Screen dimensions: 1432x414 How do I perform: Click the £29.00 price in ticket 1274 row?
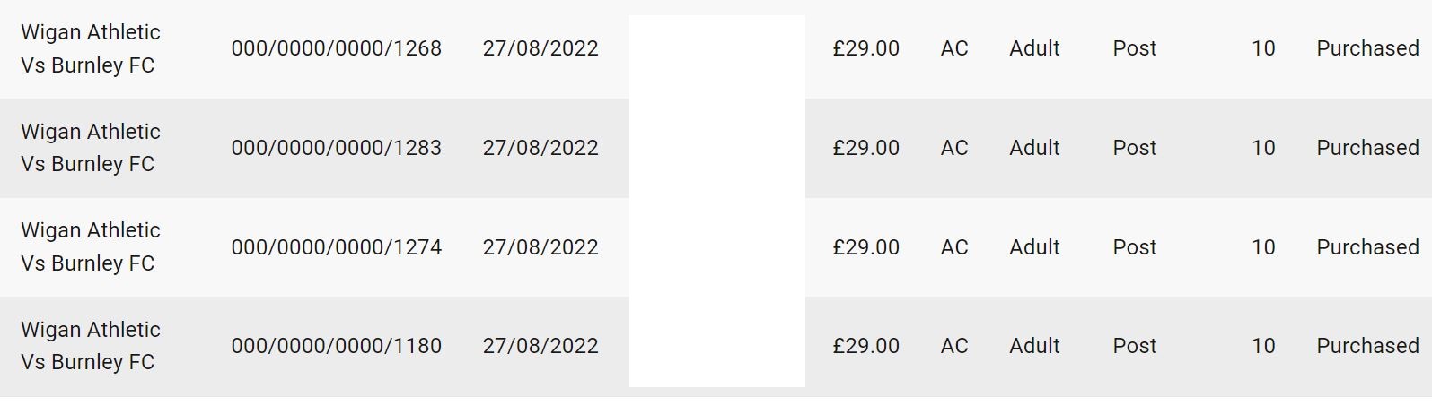(865, 247)
